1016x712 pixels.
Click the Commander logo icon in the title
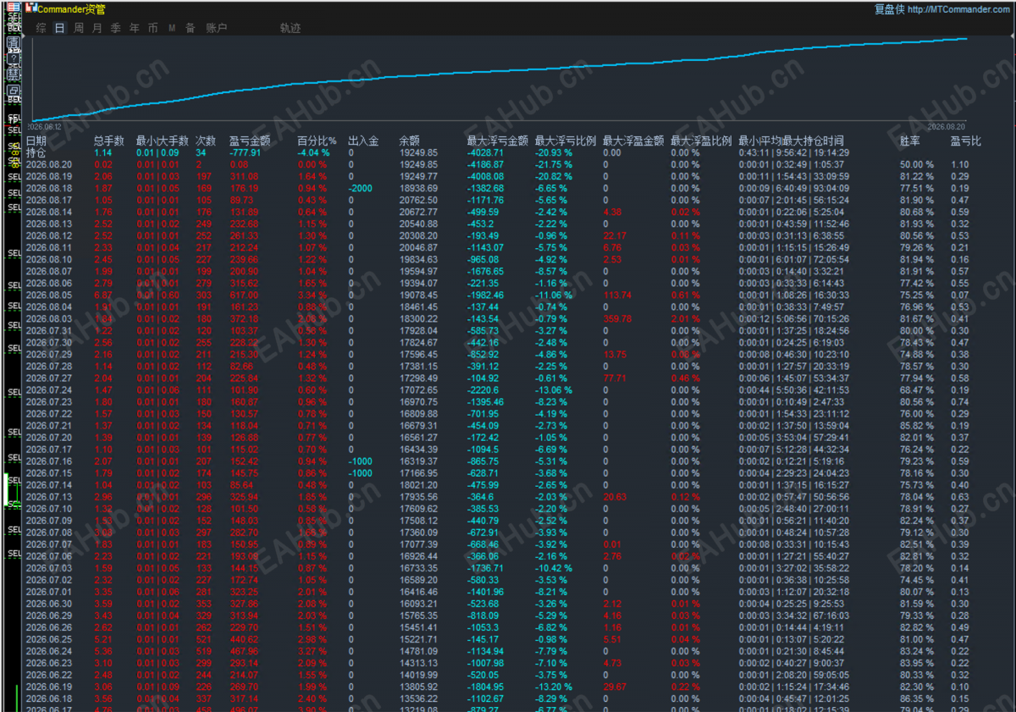[31, 8]
